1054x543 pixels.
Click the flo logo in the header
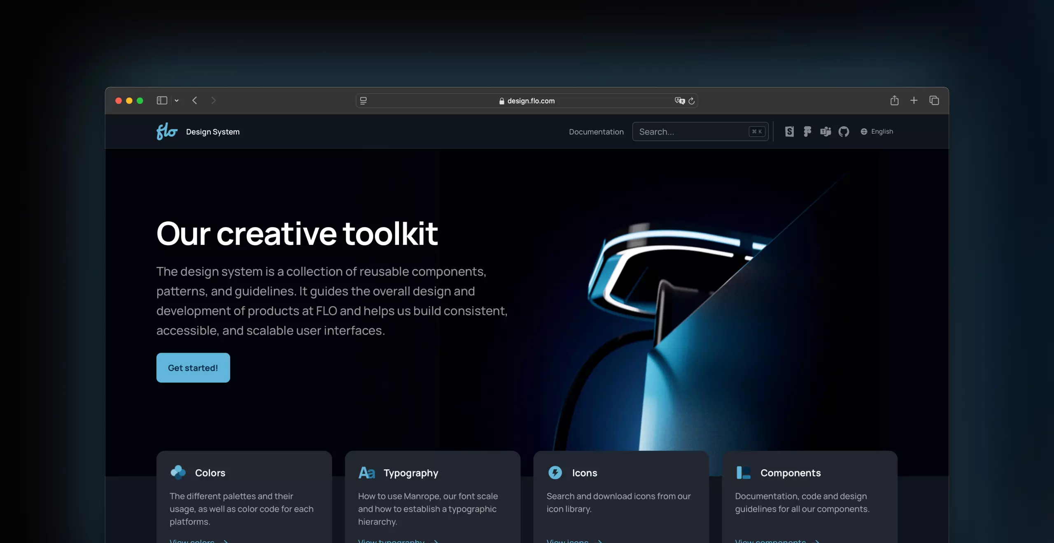click(167, 131)
